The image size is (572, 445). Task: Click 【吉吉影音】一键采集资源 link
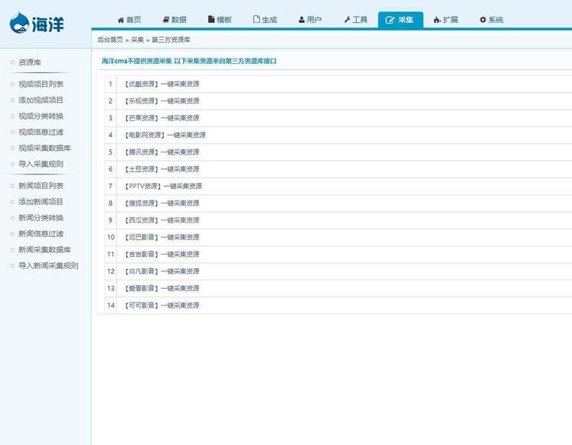(162, 255)
